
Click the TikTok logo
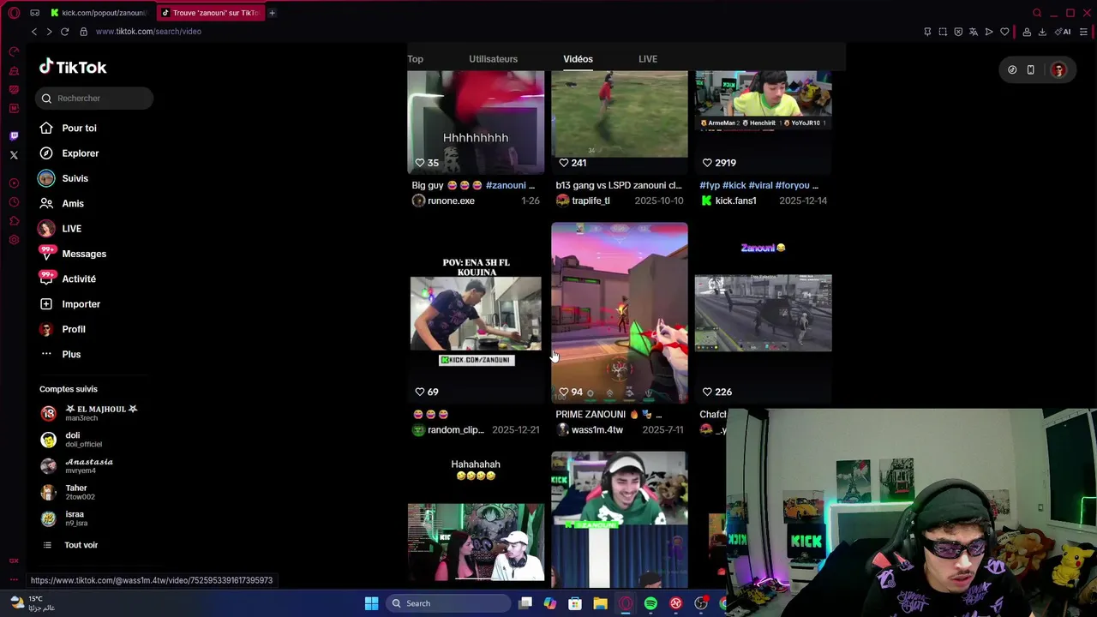[73, 67]
